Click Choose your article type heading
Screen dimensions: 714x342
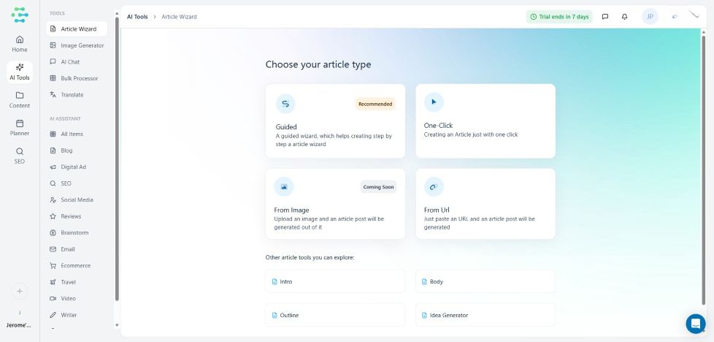(x=318, y=64)
